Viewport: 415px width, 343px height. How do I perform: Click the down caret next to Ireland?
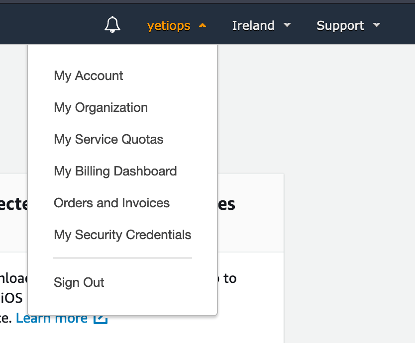click(x=287, y=25)
